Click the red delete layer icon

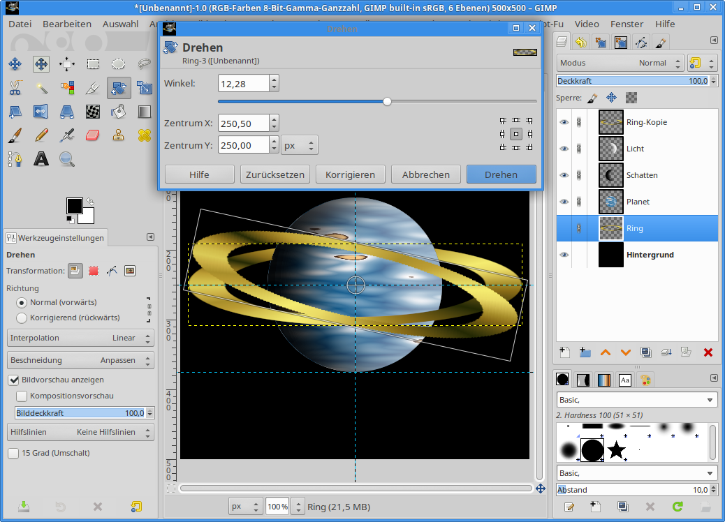(x=708, y=352)
